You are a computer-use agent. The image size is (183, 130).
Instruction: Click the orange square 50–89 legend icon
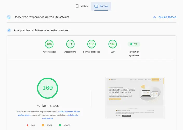43,125
